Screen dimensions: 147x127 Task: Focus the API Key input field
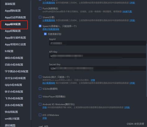coord(98,56)
